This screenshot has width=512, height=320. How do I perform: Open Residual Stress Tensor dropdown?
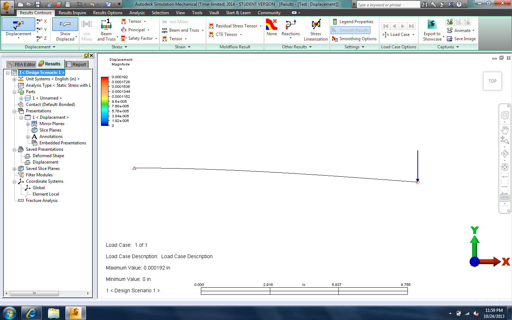tap(235, 26)
